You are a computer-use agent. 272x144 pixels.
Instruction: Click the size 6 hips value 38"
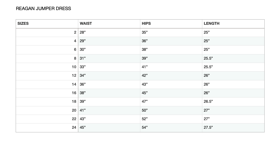pyautogui.click(x=145, y=50)
